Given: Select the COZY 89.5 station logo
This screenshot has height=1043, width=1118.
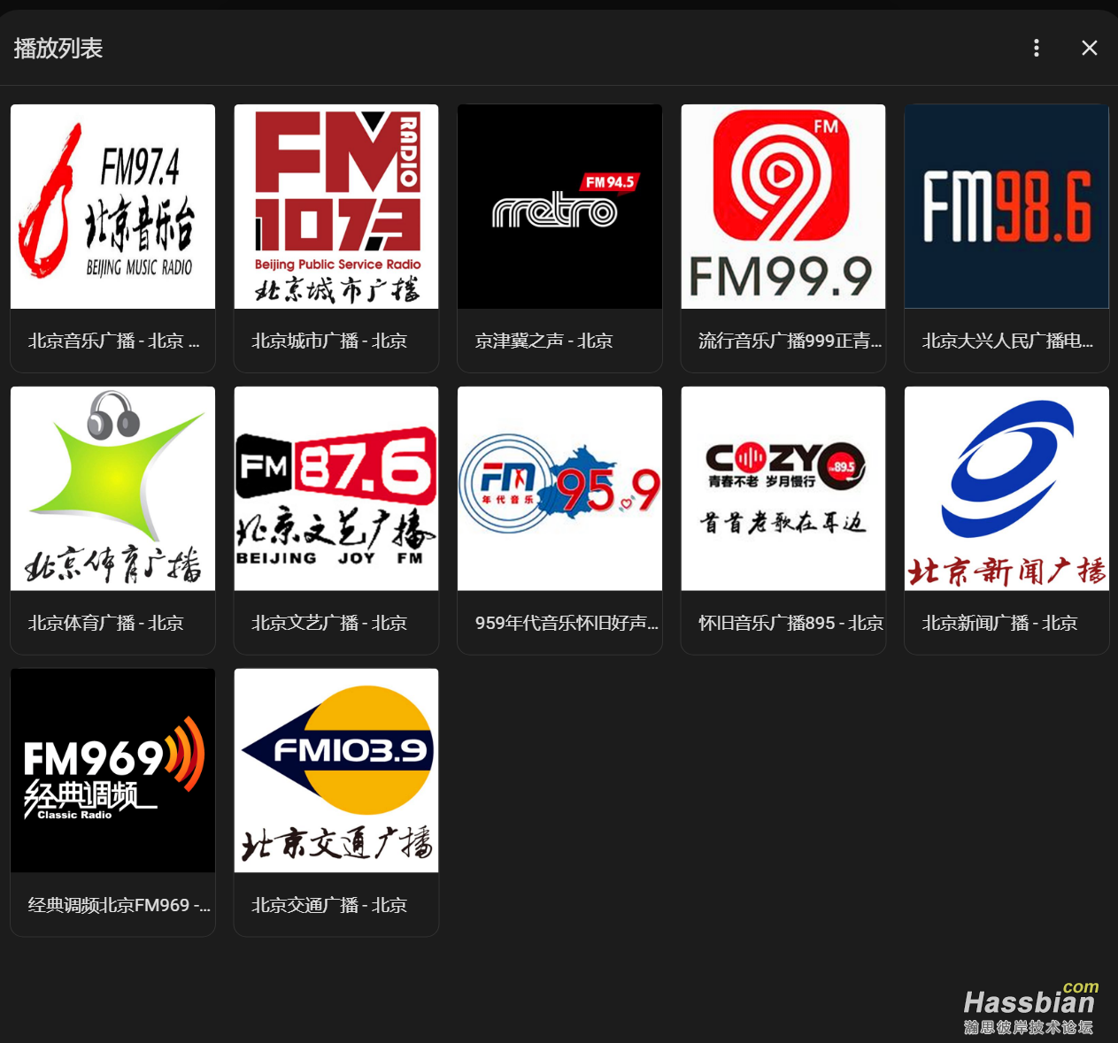Looking at the screenshot, I should 783,488.
